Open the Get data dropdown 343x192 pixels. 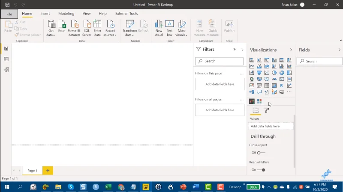[51, 28]
